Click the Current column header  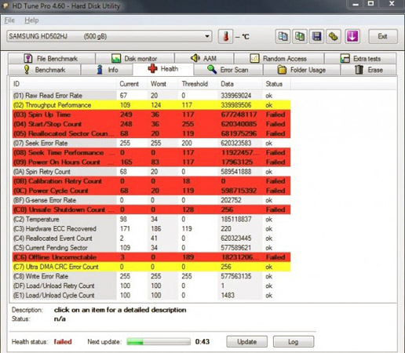[132, 84]
